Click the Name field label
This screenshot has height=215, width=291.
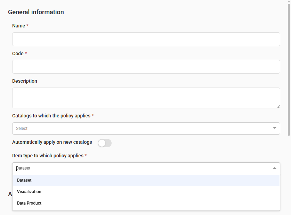[x=19, y=26]
